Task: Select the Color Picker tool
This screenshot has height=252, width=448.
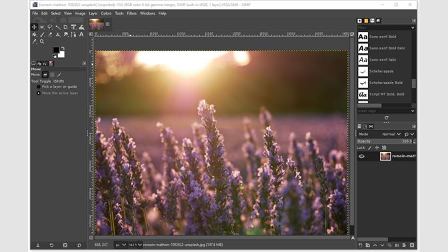Action: pyautogui.click(x=34, y=42)
